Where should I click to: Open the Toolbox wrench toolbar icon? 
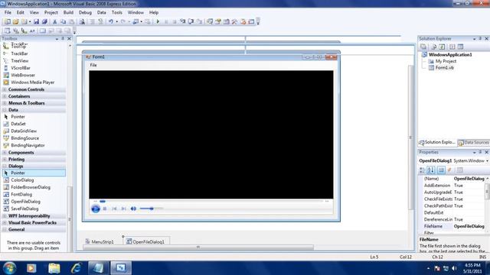tap(234, 21)
